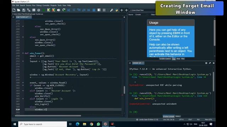Open a file with the folder icon
227x127 pixels.
click(19, 10)
